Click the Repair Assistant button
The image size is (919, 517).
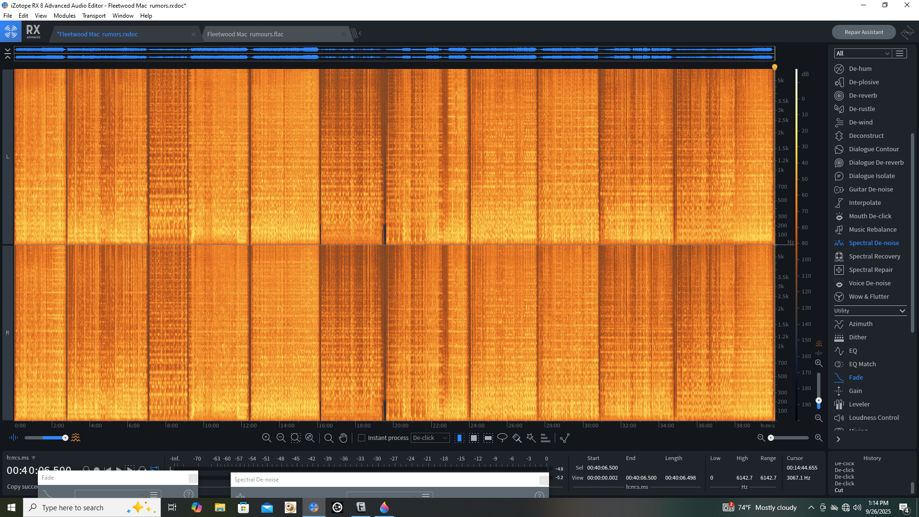863,32
